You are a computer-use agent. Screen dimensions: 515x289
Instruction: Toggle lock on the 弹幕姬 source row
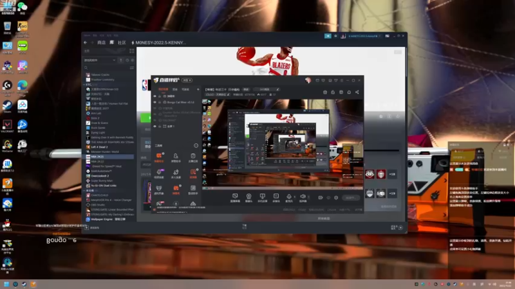pyautogui.click(x=160, y=96)
